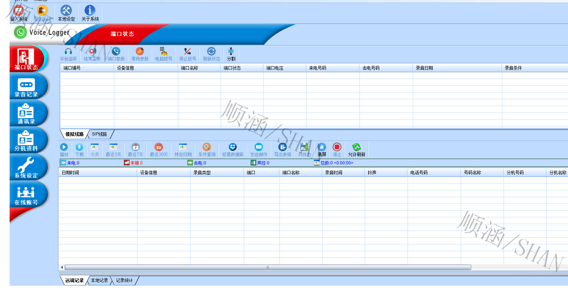568x291 pixels.
Task: Filter records by 最近3天
Action: [x=114, y=150]
